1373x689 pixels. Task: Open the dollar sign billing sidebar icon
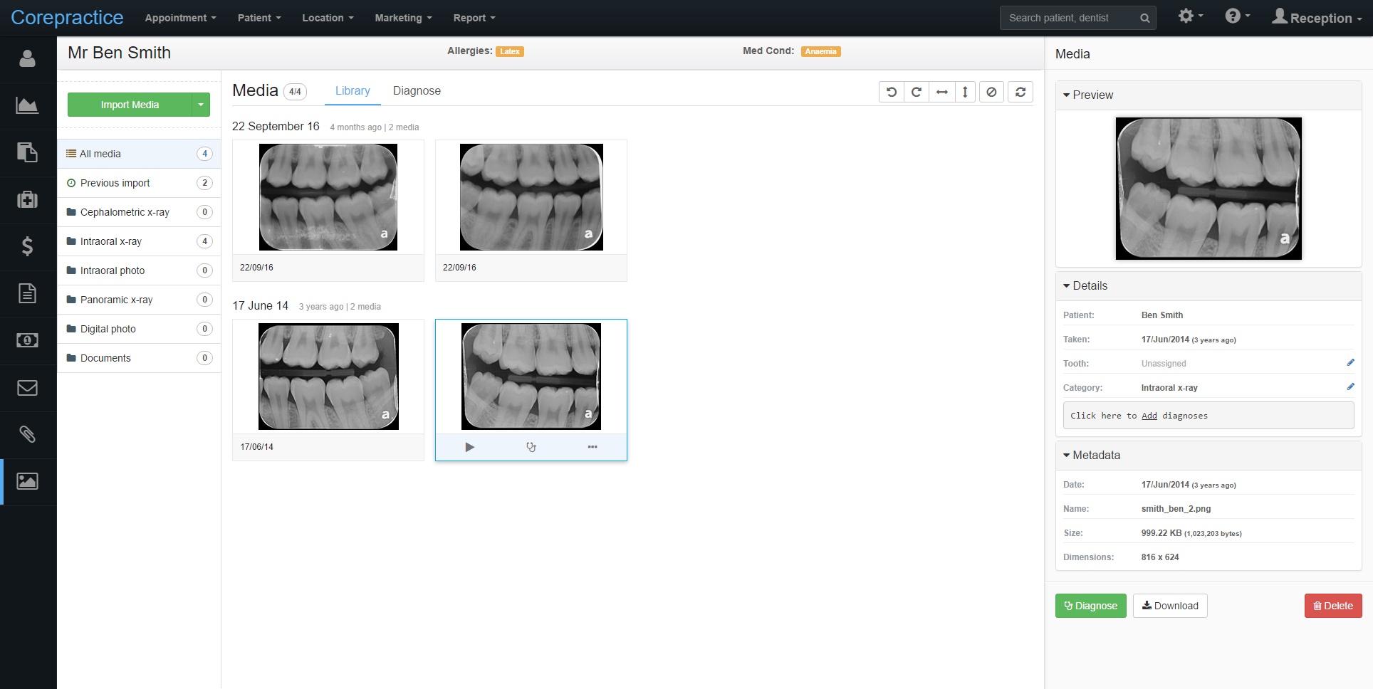[27, 246]
